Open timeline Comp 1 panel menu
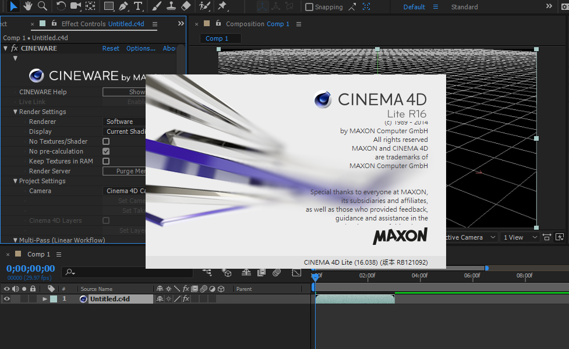This screenshot has height=349, width=569. pyautogui.click(x=59, y=254)
